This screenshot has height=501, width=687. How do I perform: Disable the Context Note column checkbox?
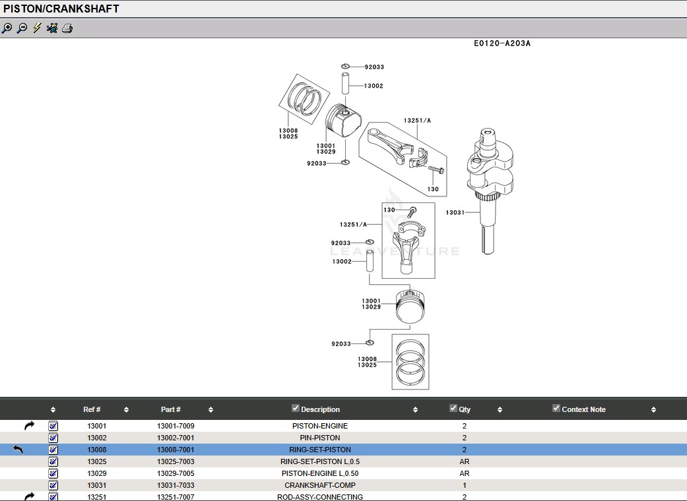(x=556, y=408)
